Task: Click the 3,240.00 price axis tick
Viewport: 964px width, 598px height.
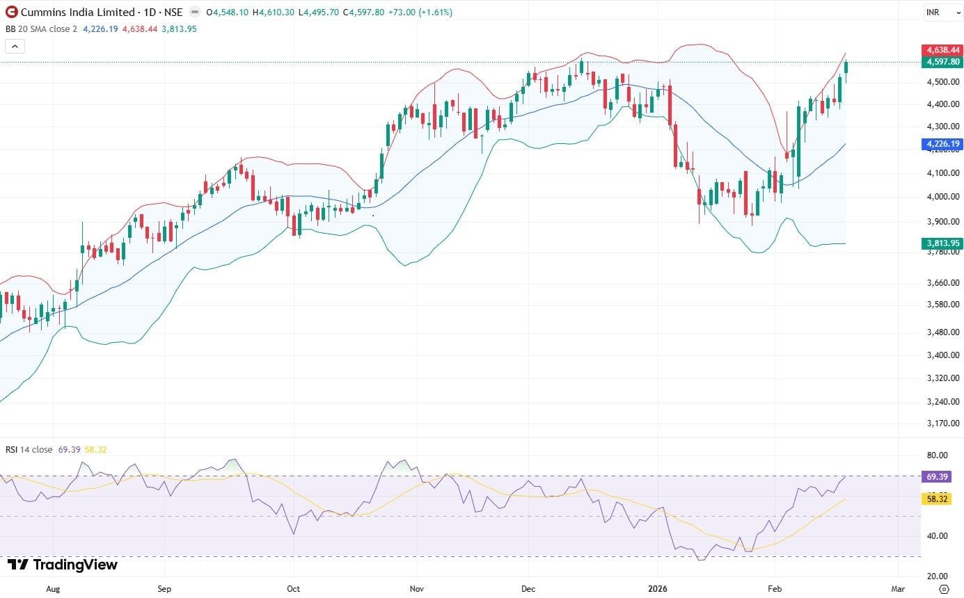Action: pos(943,402)
